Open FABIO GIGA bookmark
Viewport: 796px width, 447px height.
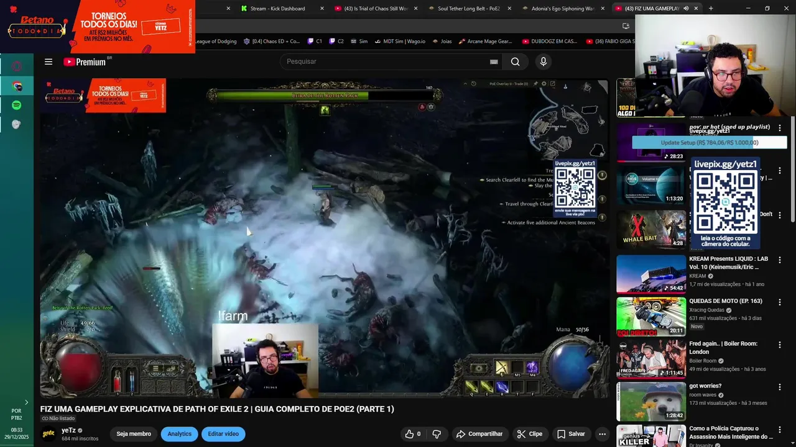pyautogui.click(x=610, y=42)
